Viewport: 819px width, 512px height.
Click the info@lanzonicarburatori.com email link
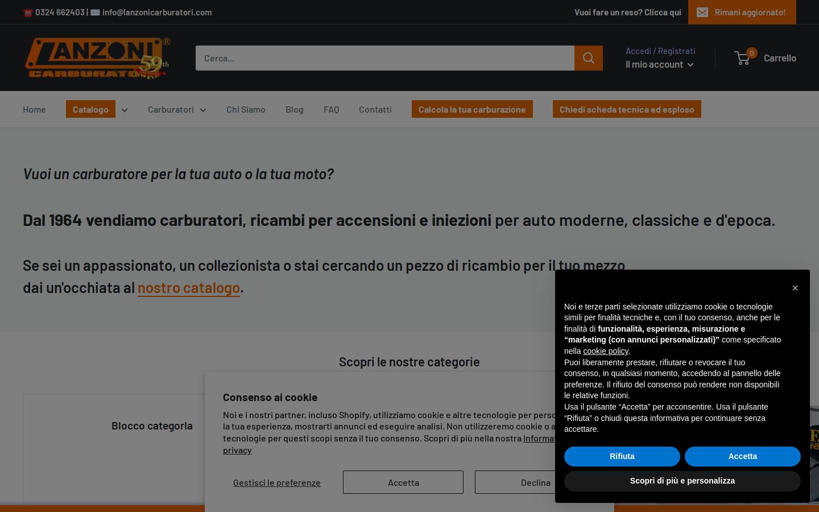[157, 12]
